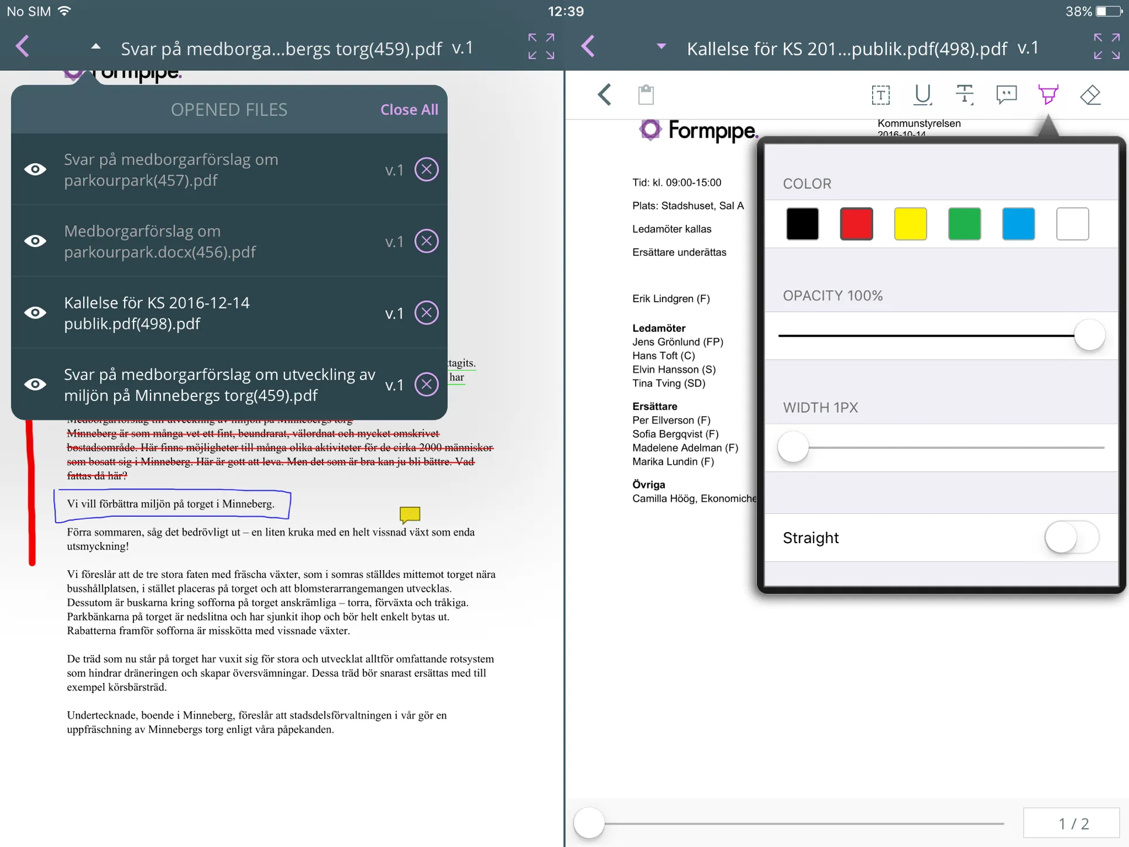Click the clipboard icon in the annotation toolbar
Image resolution: width=1129 pixels, height=847 pixels.
(x=646, y=94)
